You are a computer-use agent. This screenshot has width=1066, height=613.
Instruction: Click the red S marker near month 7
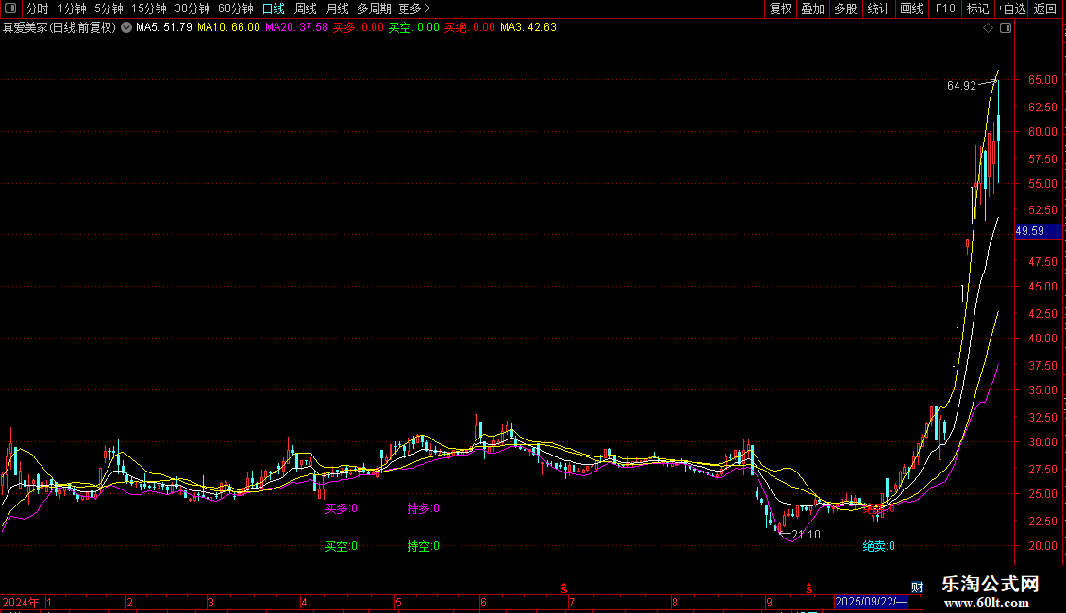[x=563, y=588]
